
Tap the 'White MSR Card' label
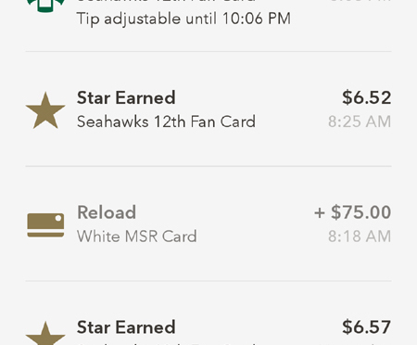tap(136, 236)
